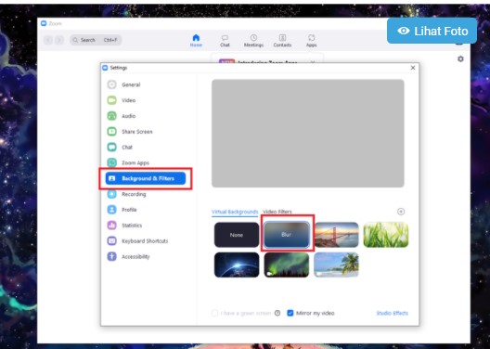This screenshot has width=490, height=349.
Task: Select Golden Gate Bridge background
Action: click(x=336, y=235)
